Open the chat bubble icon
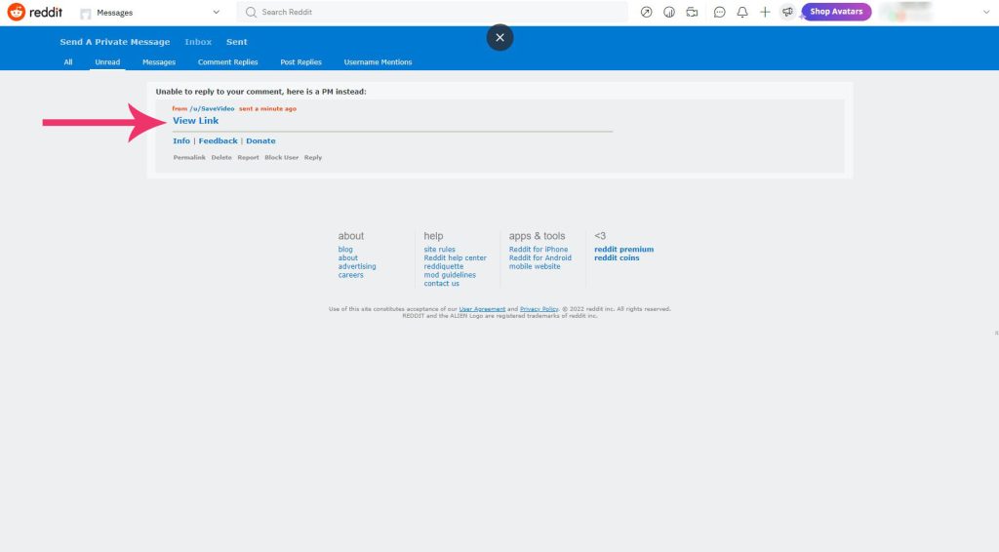This screenshot has height=552, width=999. tap(720, 13)
